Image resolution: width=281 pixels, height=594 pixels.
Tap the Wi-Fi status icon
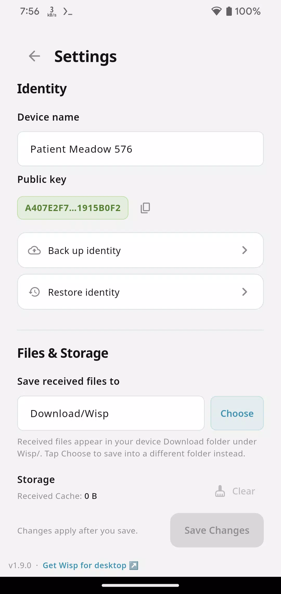pos(216,11)
